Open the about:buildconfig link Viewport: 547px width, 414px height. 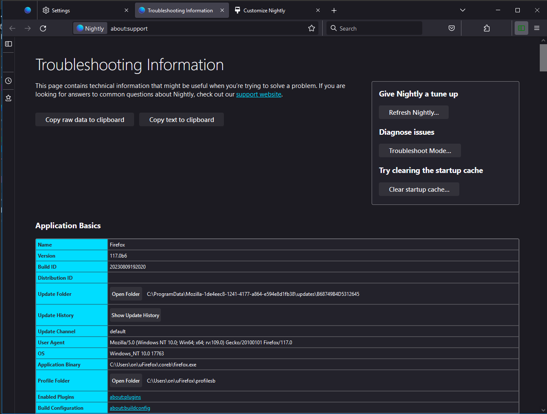tap(130, 408)
